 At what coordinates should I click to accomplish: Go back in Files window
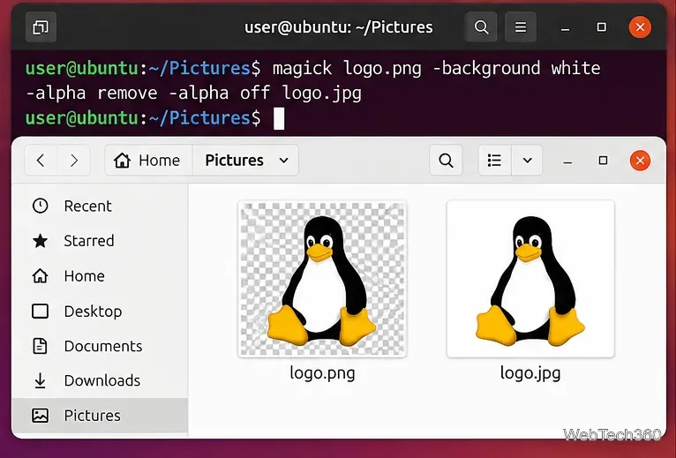tap(41, 161)
